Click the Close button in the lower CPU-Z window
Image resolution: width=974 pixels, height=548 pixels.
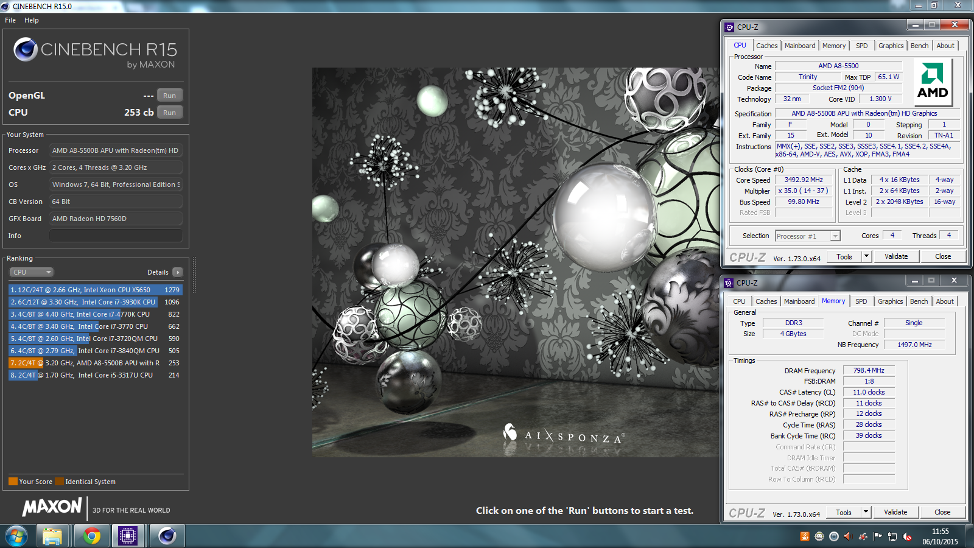(x=942, y=512)
